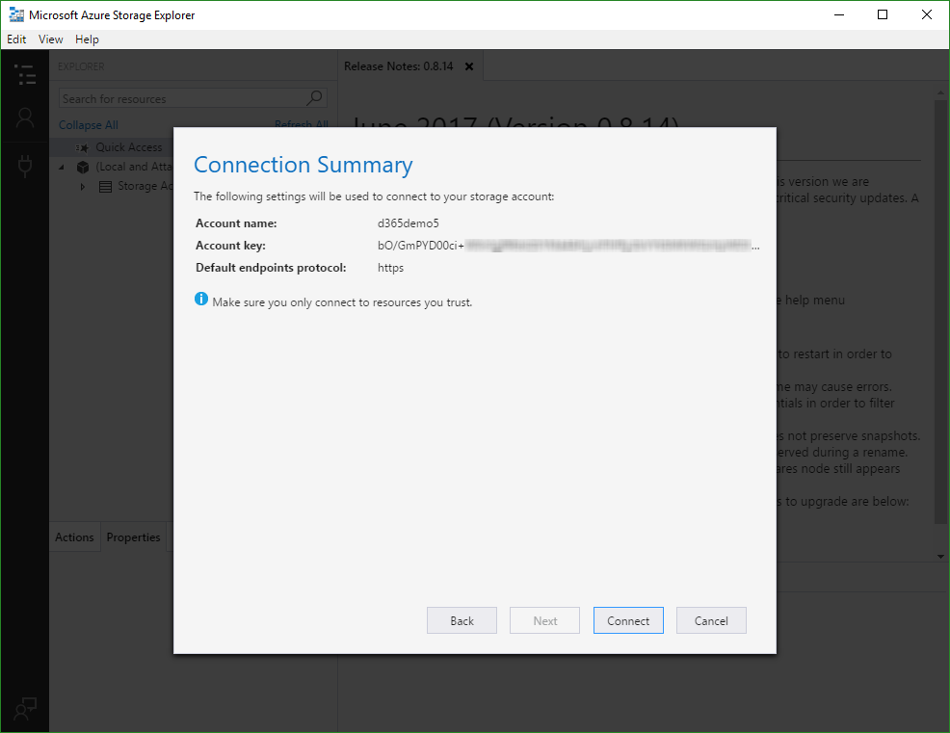Viewport: 950px width, 733px height.
Task: Collapse the Local and Attached node
Action: 62,168
